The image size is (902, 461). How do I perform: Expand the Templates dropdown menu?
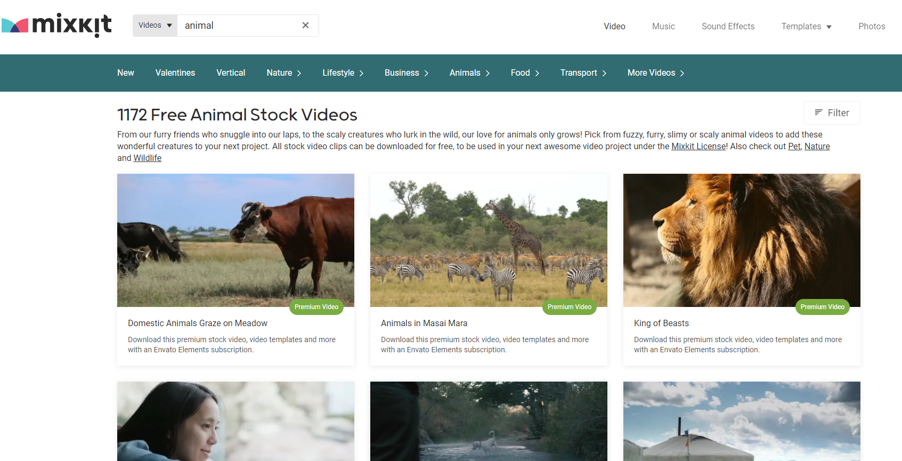806,26
